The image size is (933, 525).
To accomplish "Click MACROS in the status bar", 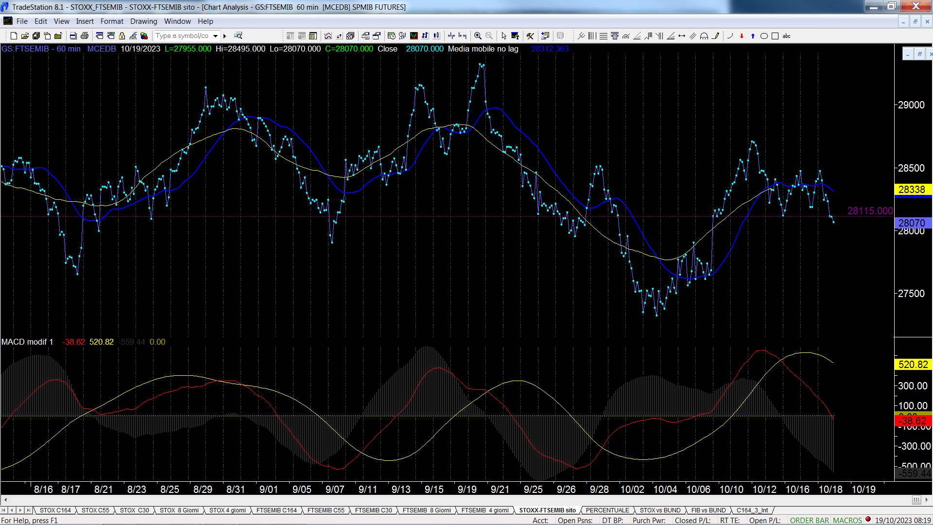I will pyautogui.click(x=847, y=521).
